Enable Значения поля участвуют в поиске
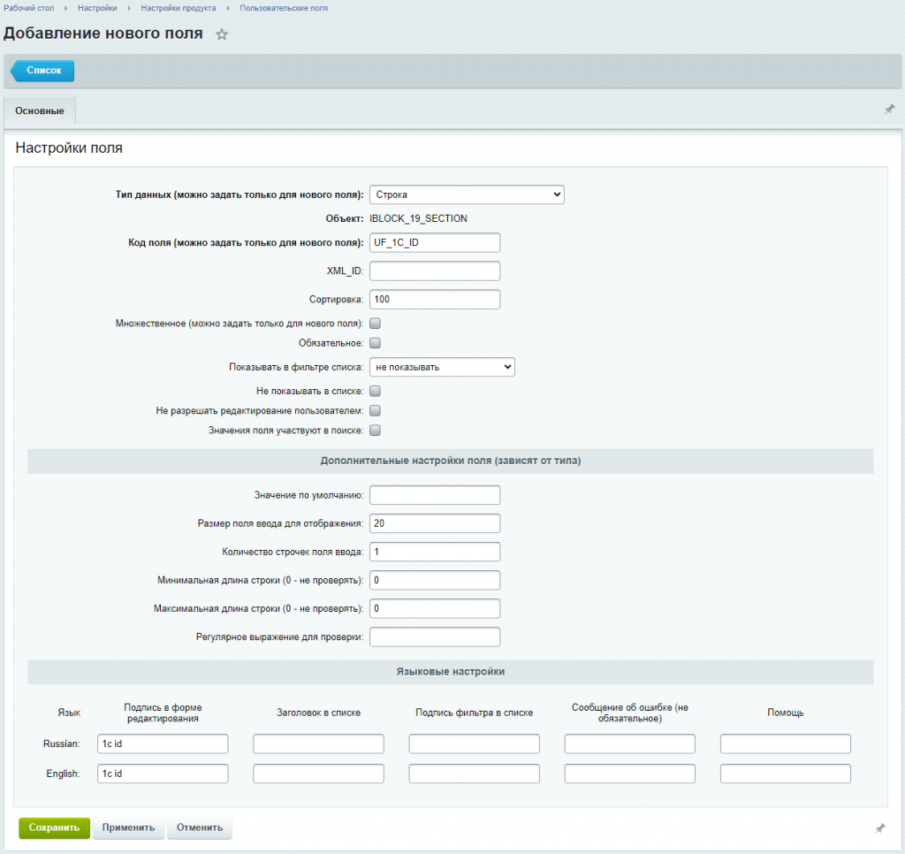Screen dimensions: 905x854 point(375,431)
